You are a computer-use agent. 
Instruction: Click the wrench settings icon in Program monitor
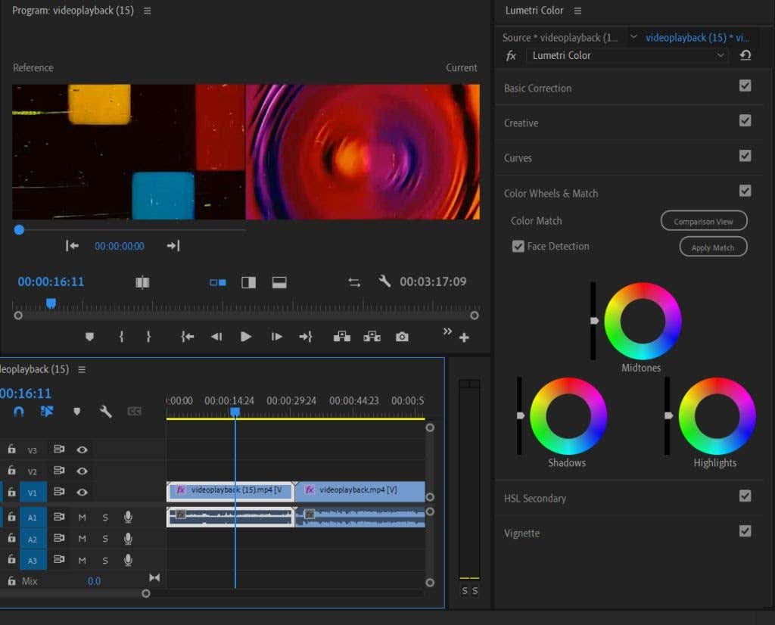click(384, 281)
